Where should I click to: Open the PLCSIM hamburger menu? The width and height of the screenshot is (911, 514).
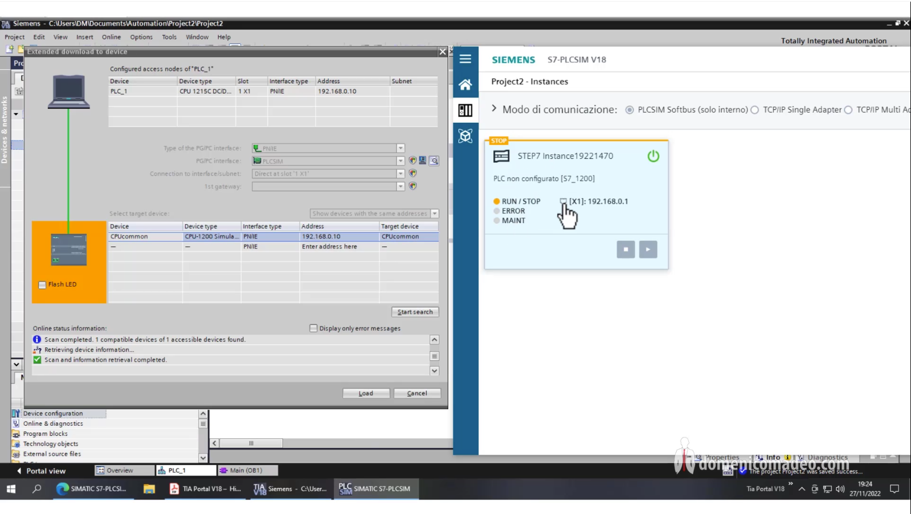point(465,59)
